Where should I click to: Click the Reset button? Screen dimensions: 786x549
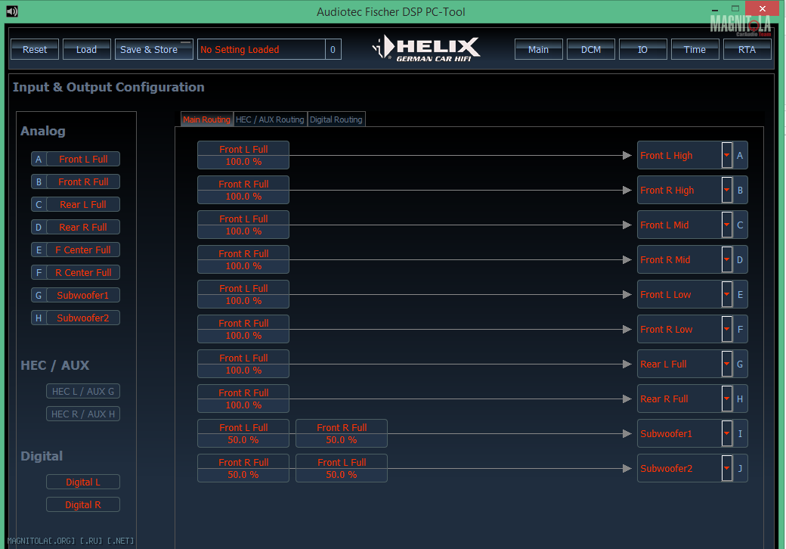[x=35, y=50]
